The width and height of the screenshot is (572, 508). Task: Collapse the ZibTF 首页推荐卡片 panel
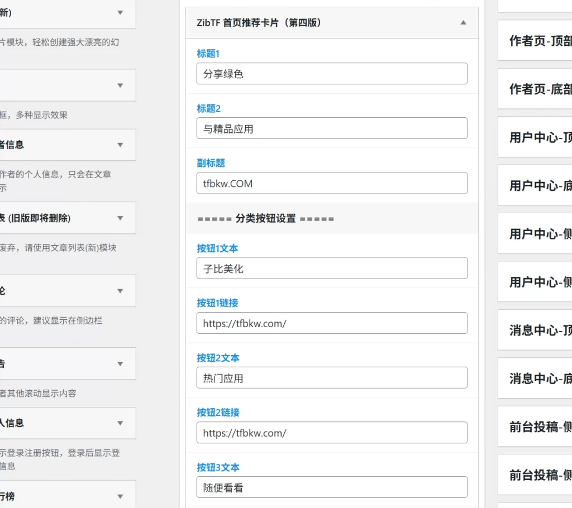(x=463, y=23)
